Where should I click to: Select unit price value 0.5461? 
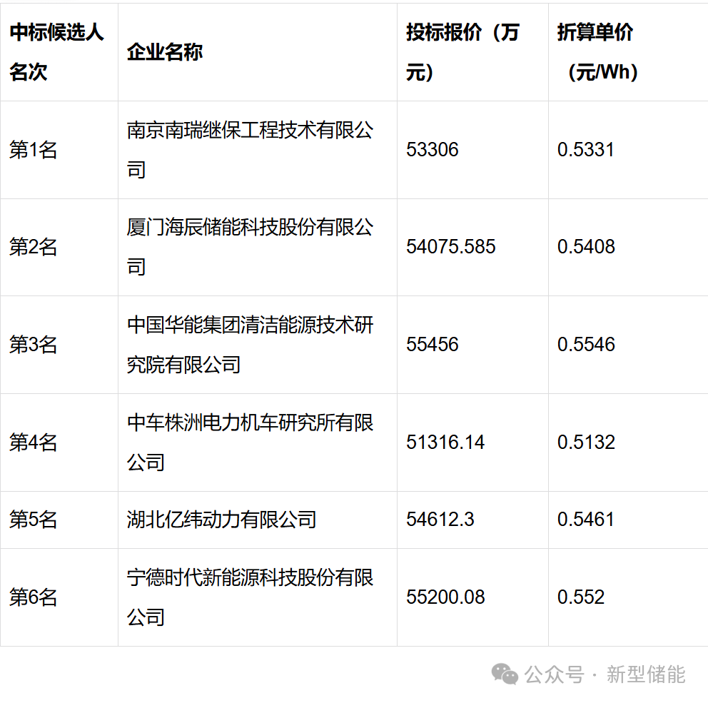click(x=586, y=520)
